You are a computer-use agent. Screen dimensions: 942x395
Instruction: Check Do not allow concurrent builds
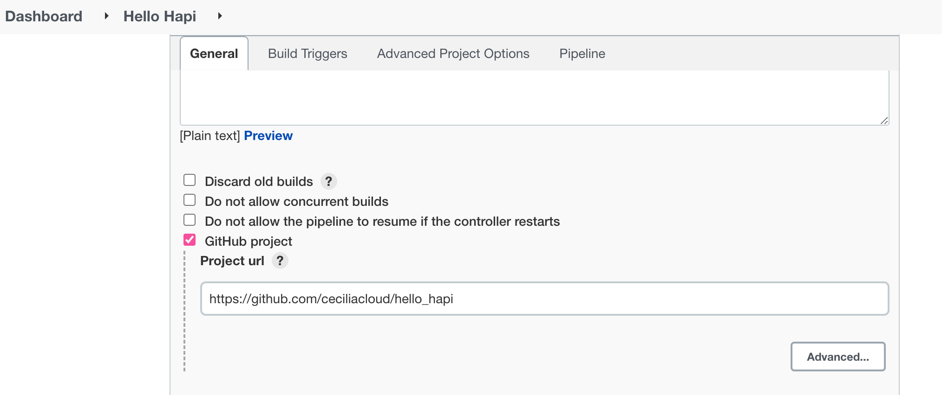(x=190, y=200)
